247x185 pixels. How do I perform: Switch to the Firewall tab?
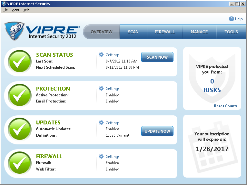164,32
